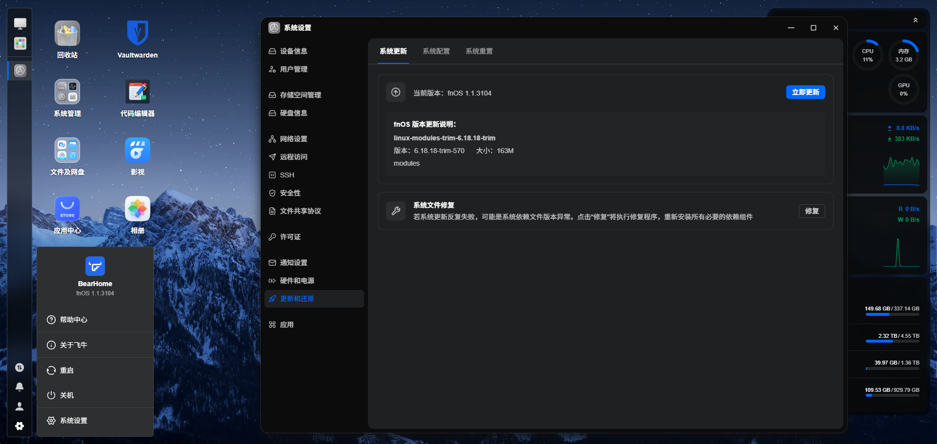Switch to the 系统更新 tab

point(393,51)
